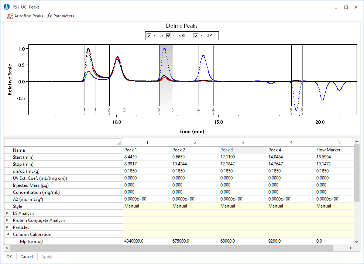The height and width of the screenshot is (264, 364).
Task: Toggle the DP trace checkbox
Action: pos(196,36)
